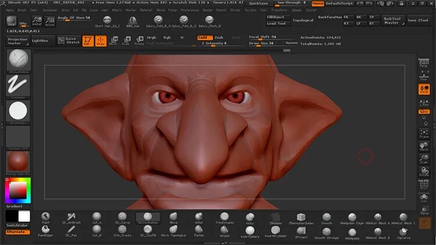The height and width of the screenshot is (245, 436).
Task: Select the IMM_hair brush
Action: coord(133,21)
